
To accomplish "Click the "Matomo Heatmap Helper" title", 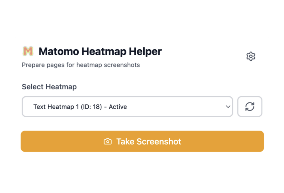I will click(x=100, y=51).
